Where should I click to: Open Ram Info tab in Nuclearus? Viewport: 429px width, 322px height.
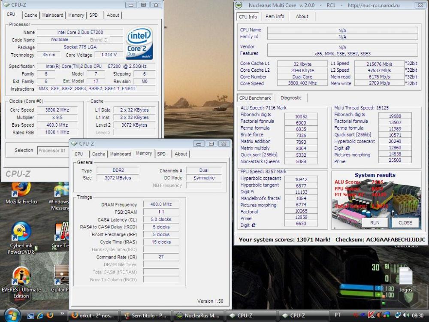275,16
